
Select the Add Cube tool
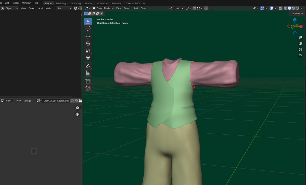pos(88,81)
